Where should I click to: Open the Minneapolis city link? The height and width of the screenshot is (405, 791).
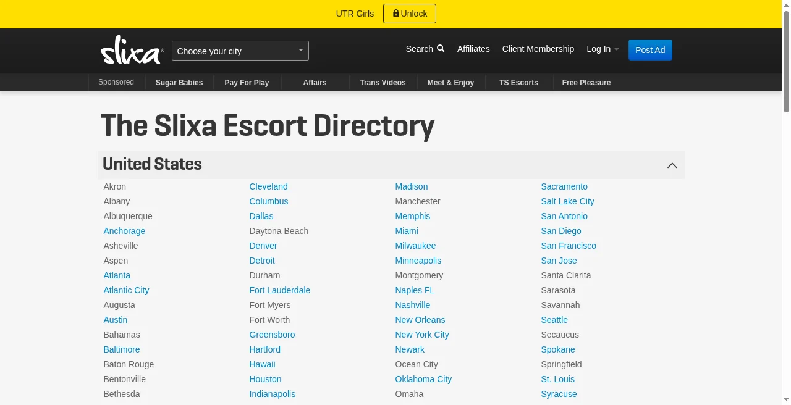418,261
